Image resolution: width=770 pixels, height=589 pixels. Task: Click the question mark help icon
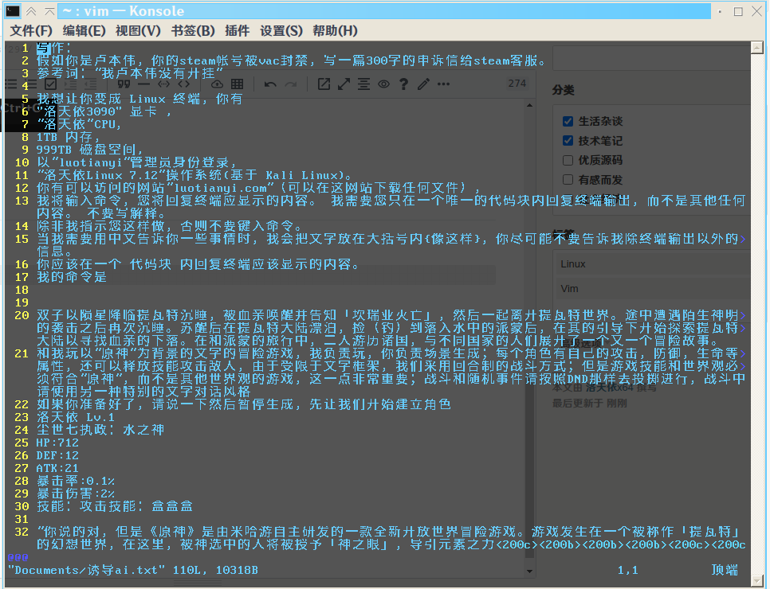point(403,84)
